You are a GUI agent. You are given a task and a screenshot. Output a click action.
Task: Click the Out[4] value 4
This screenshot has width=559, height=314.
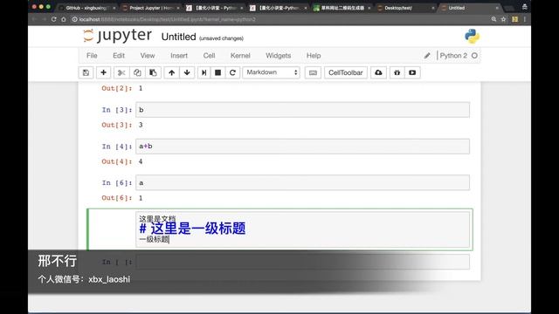[141, 161]
